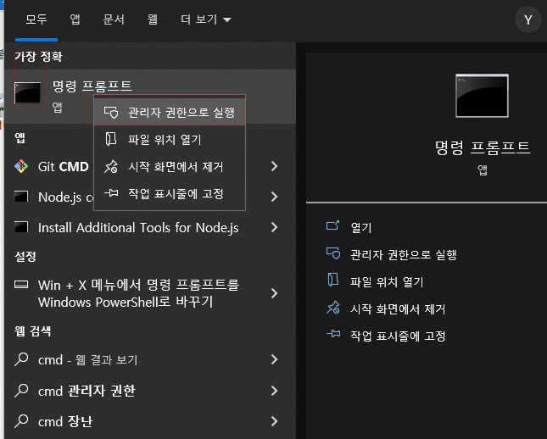Click search icon beside cmd 관리자 권한

click(x=21, y=391)
